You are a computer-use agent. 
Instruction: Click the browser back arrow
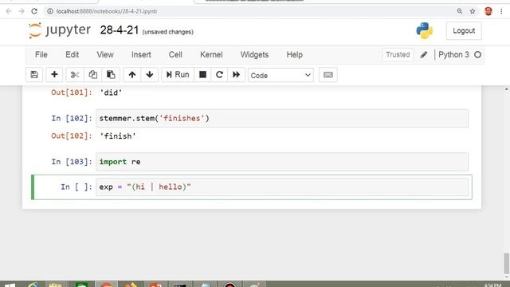point(9,11)
